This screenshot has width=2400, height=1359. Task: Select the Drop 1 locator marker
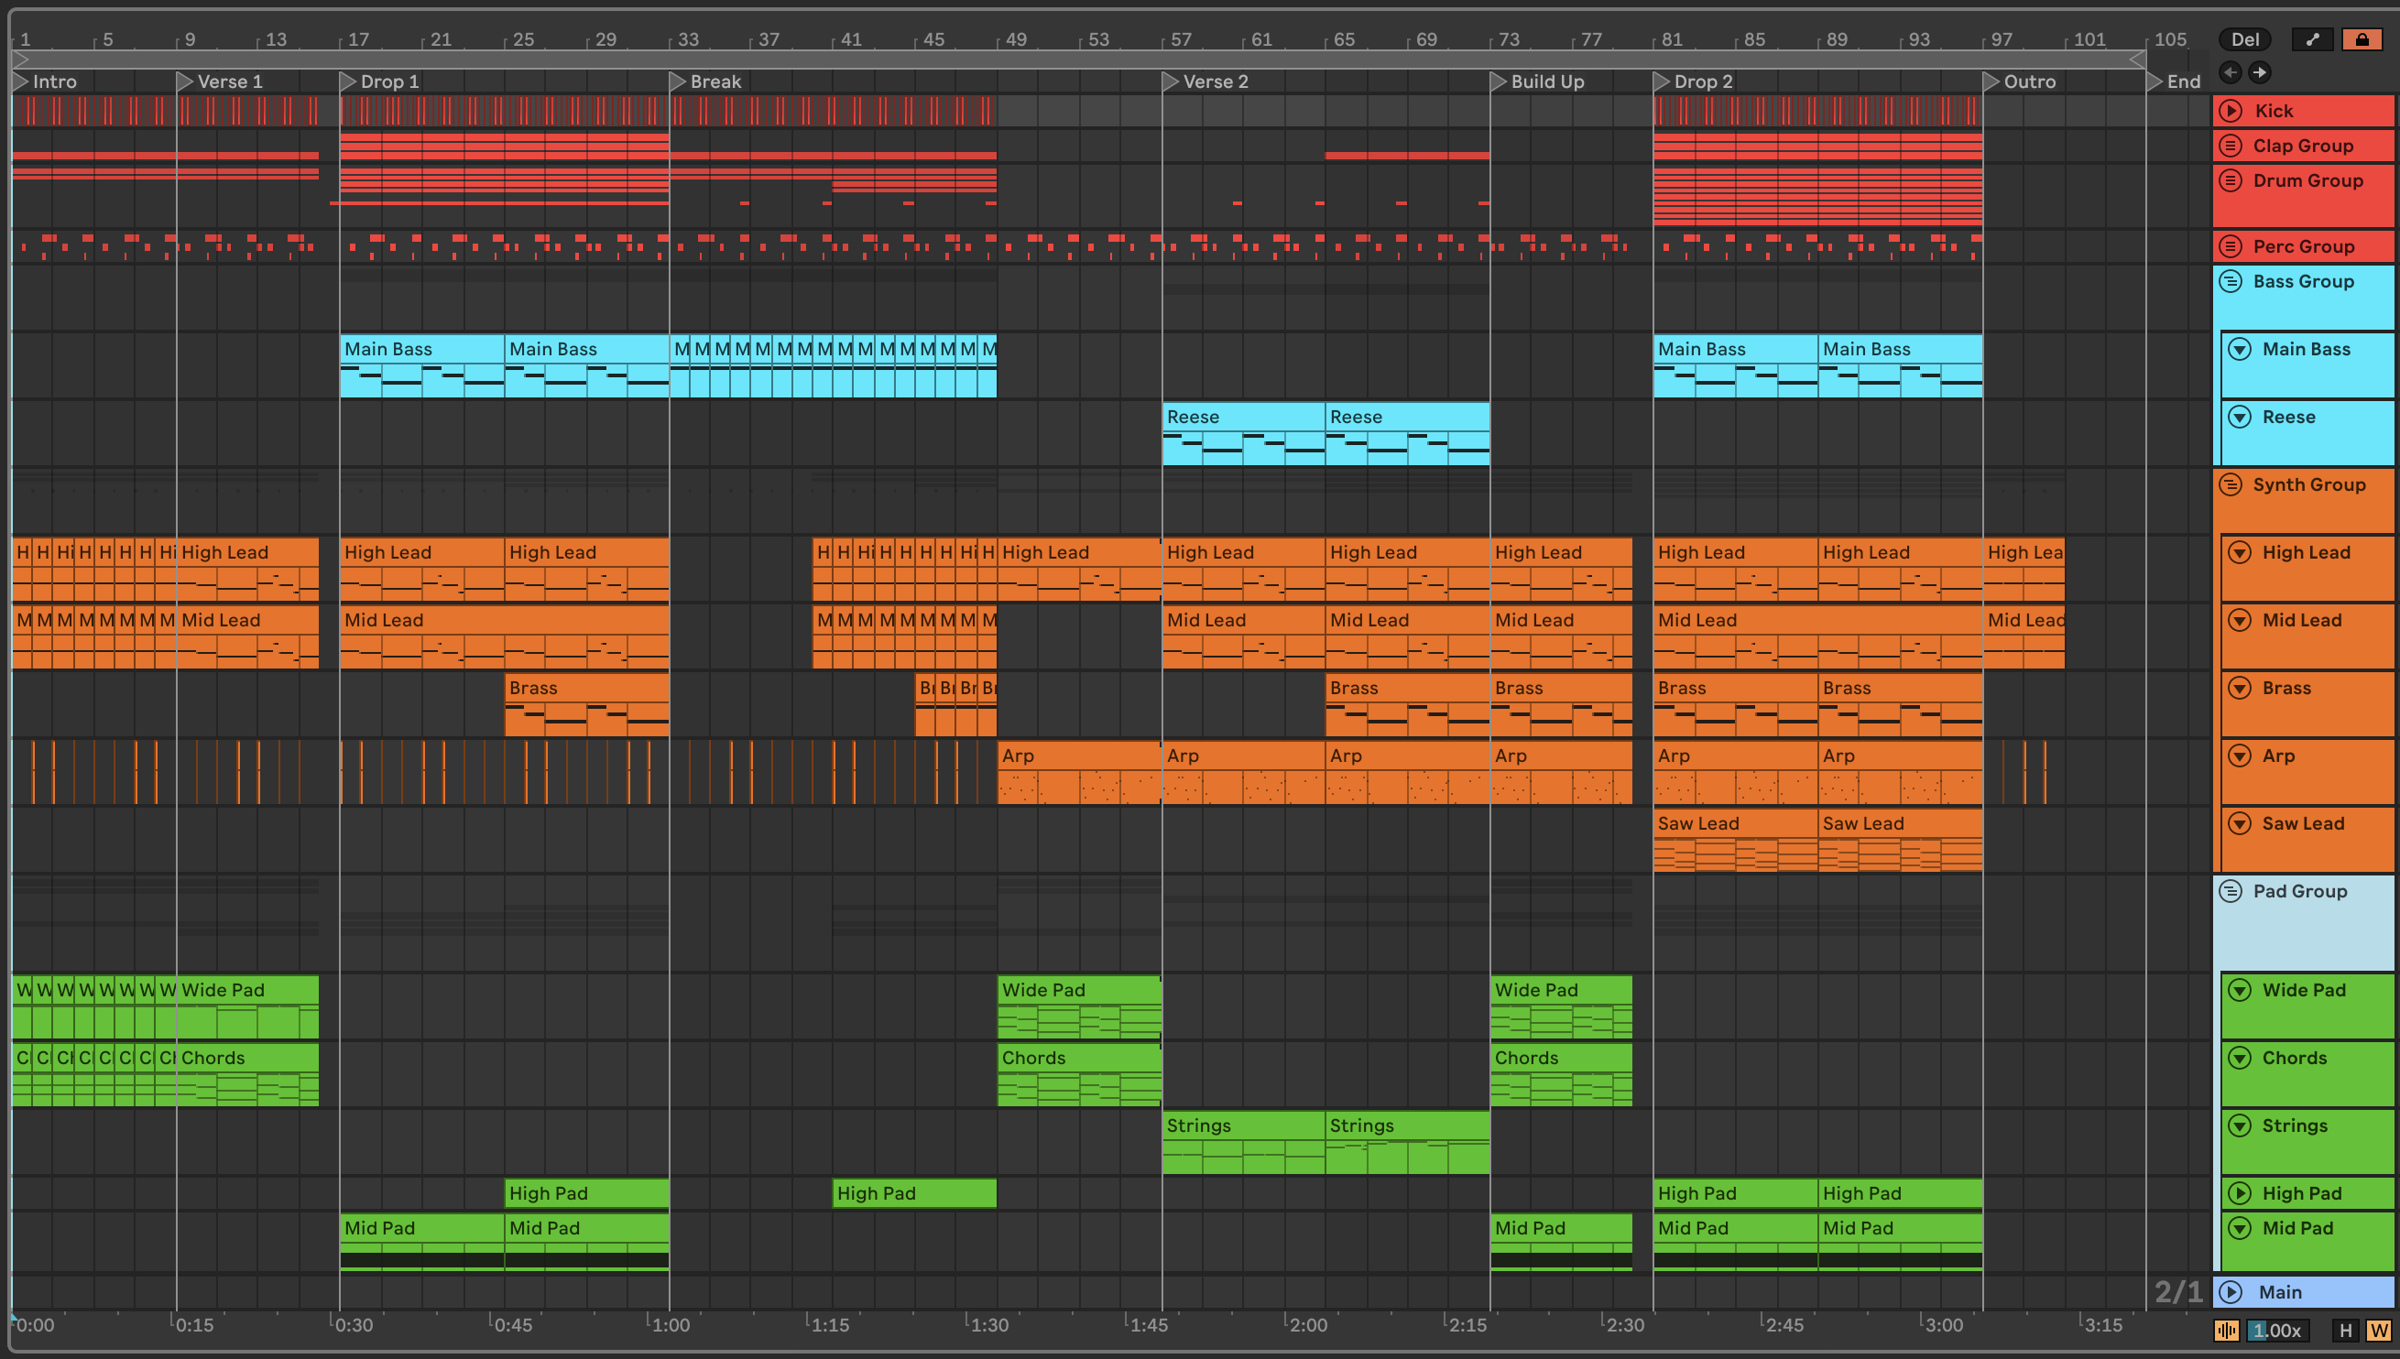(347, 82)
